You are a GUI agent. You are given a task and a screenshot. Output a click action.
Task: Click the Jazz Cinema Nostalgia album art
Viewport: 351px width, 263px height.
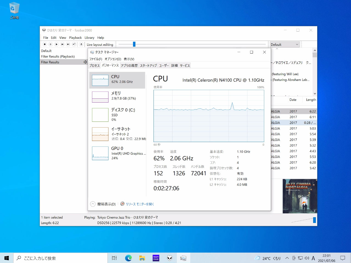(300, 196)
